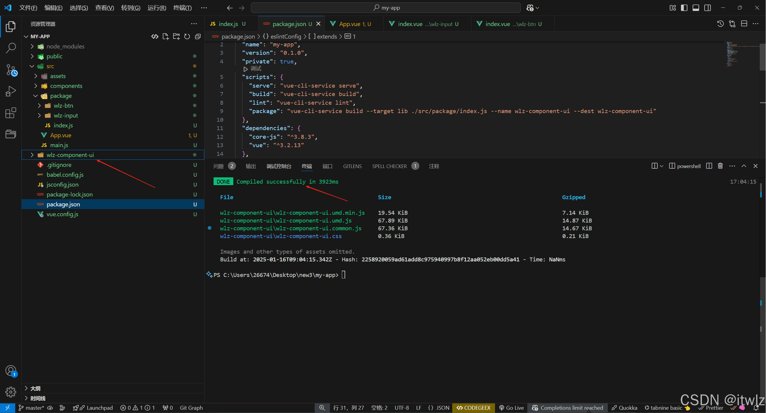Click Go Live in status bar
Image resolution: width=766 pixels, height=413 pixels.
pos(511,408)
